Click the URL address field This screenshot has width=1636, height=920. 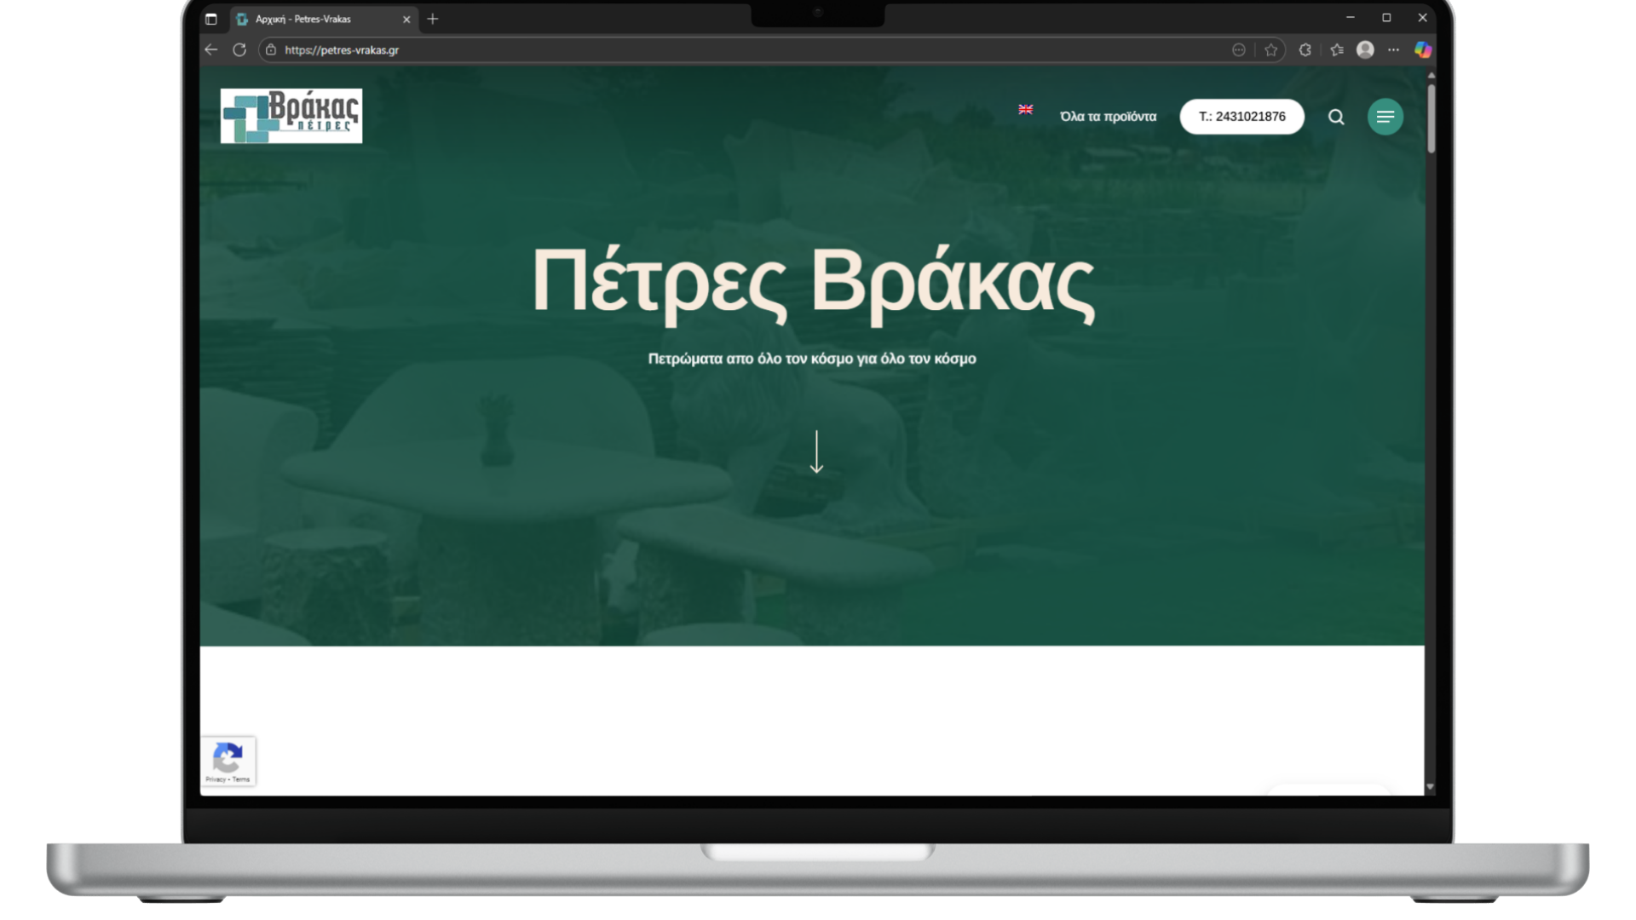click(682, 49)
